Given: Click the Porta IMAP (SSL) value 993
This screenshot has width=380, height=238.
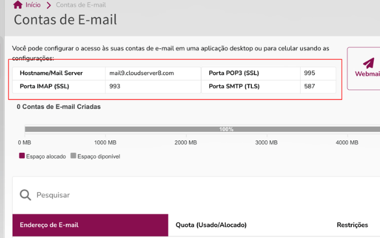Looking at the screenshot, I should click(x=115, y=86).
